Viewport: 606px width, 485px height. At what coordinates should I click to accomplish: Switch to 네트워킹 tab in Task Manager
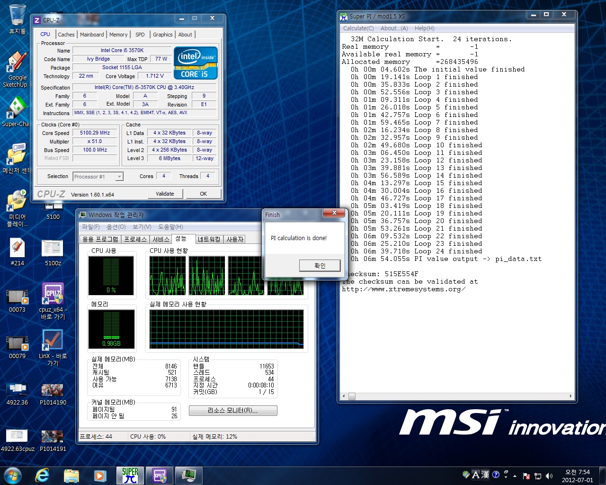[209, 239]
